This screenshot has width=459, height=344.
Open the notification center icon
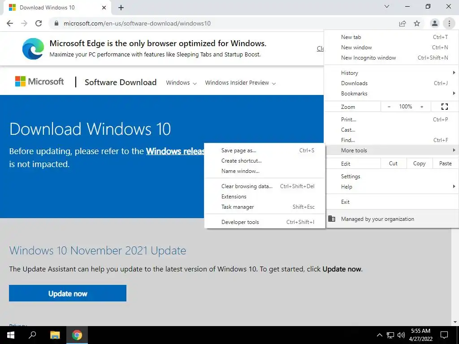coord(444,335)
